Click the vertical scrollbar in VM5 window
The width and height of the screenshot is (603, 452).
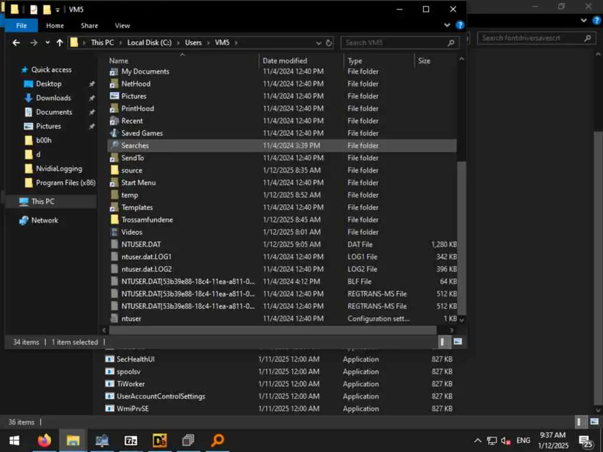click(x=462, y=238)
